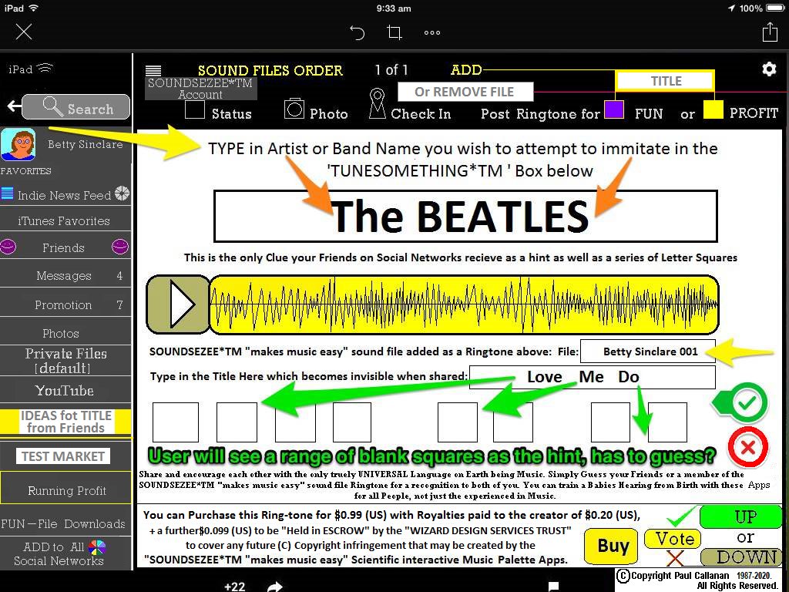
Task: Open Indie News Feed
Action: [x=65, y=195]
